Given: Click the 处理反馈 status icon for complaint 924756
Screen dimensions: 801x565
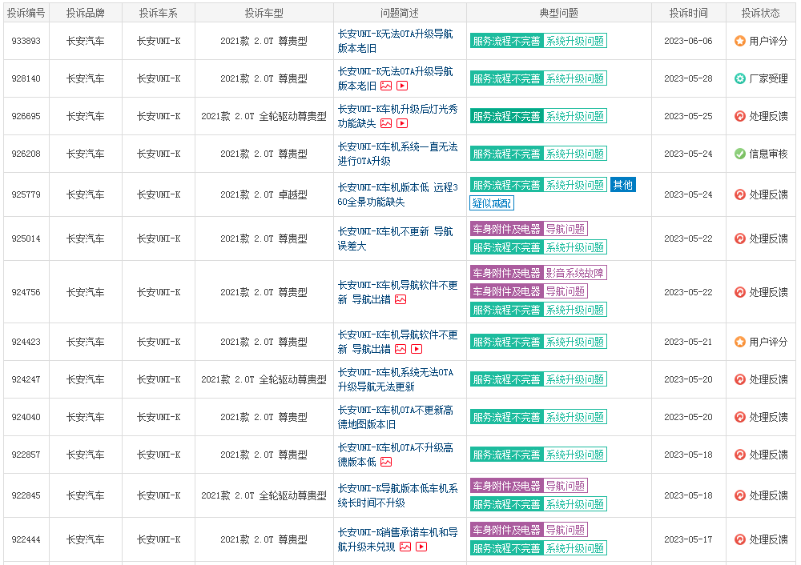Looking at the screenshot, I should 739,292.
